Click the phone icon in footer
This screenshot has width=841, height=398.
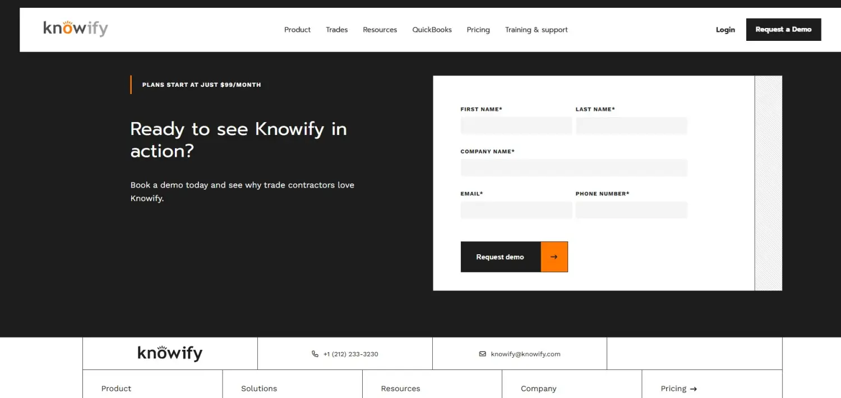coord(315,354)
